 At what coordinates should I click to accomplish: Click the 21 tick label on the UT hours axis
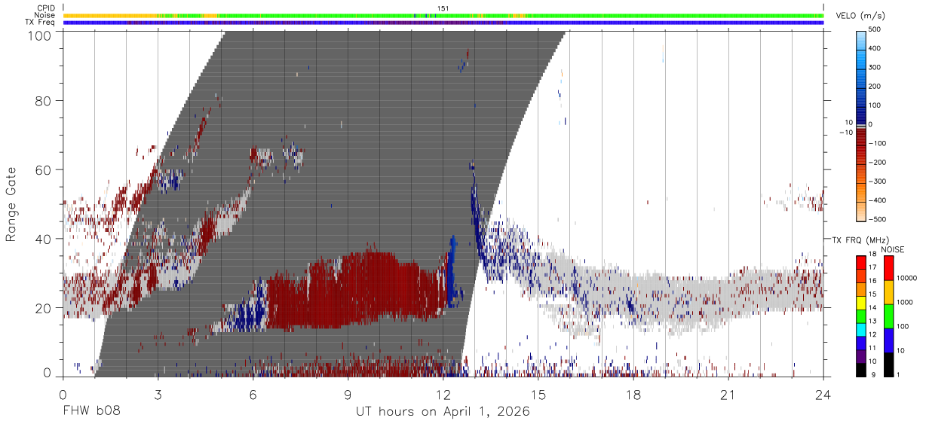tap(728, 394)
